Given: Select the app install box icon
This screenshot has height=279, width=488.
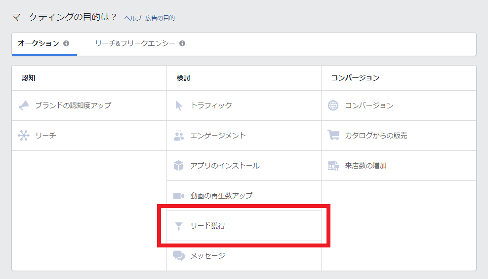Looking at the screenshot, I should tap(179, 166).
